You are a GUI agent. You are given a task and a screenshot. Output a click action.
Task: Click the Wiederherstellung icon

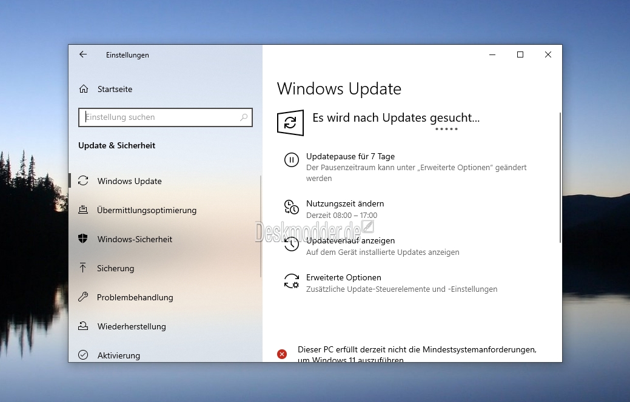(83, 326)
